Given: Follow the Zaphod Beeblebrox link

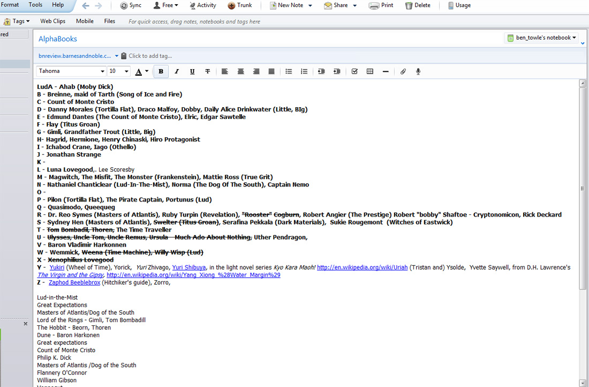Looking at the screenshot, I should coord(74,282).
